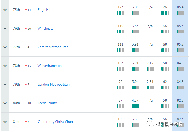Screen dimensions: 189x132
Task: Expand the Winchester row chevron
Action: point(5,29)
